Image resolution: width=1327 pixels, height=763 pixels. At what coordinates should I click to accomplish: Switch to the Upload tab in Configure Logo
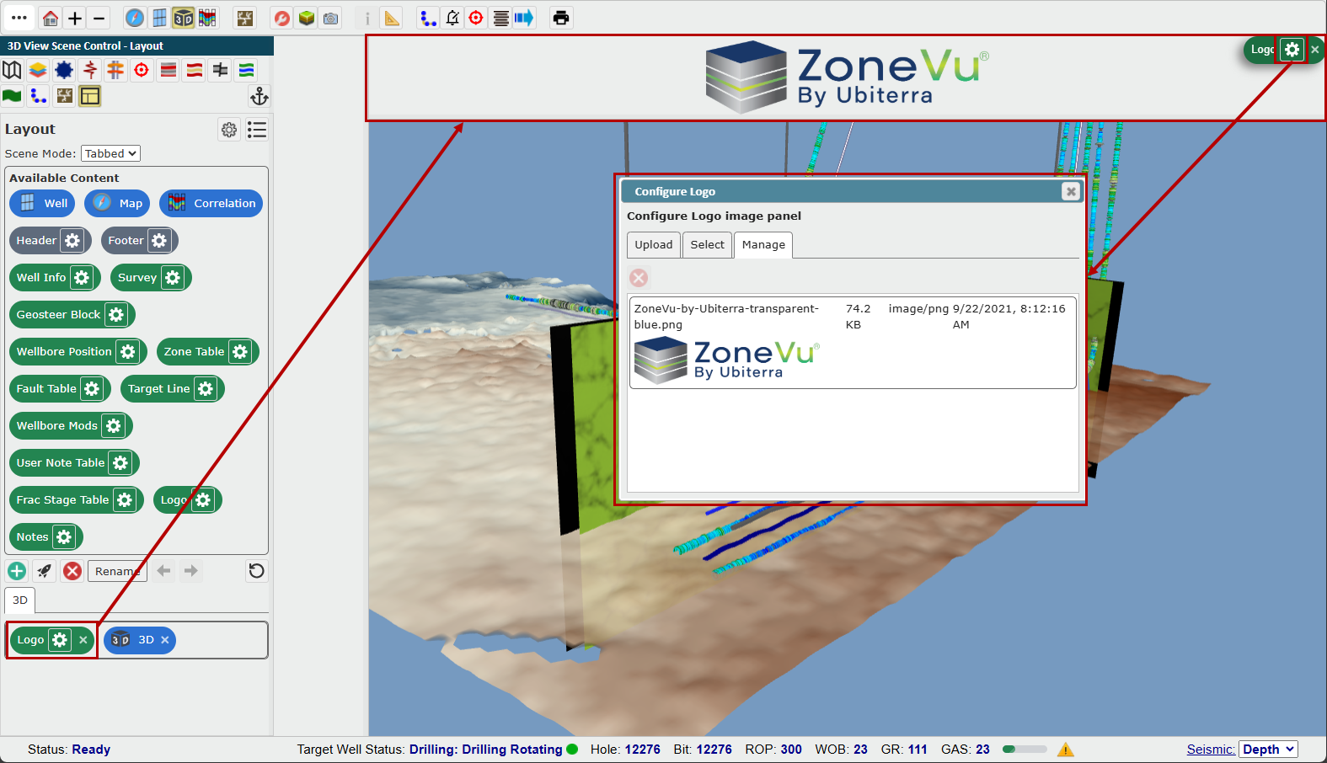pyautogui.click(x=654, y=244)
